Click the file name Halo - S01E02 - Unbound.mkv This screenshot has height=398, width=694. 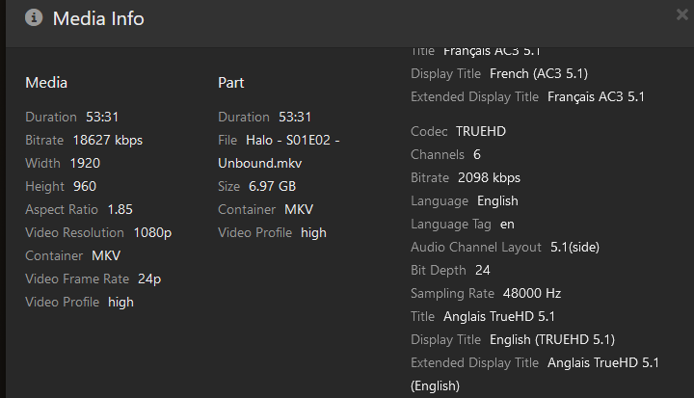(279, 151)
